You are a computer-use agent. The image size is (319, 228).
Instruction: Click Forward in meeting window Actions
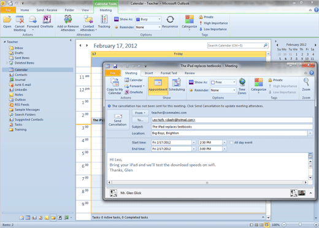(x=134, y=86)
